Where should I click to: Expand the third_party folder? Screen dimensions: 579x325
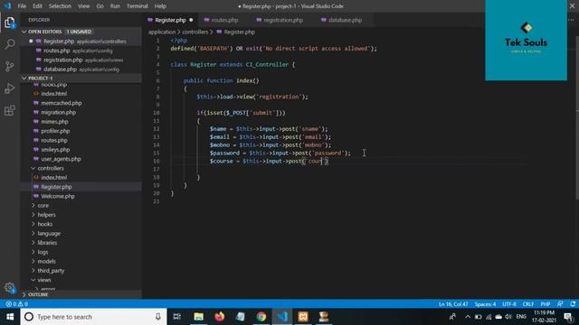click(51, 271)
